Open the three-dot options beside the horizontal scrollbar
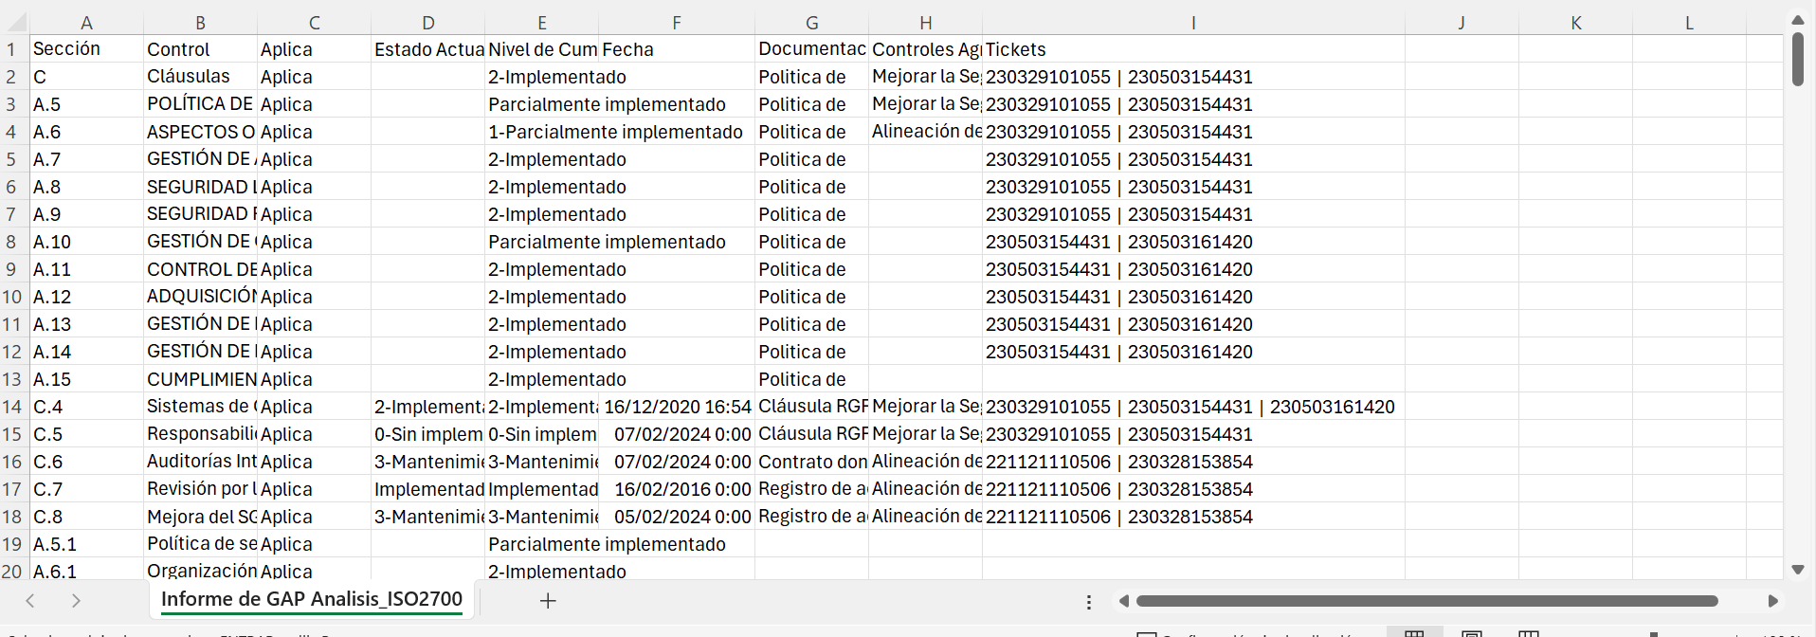 coord(1089,602)
